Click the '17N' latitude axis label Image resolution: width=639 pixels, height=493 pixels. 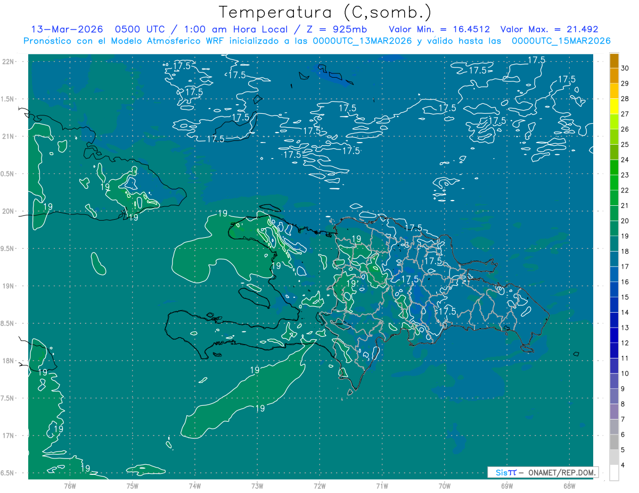9,436
